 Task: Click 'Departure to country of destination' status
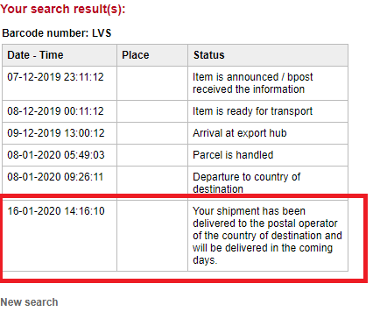click(x=247, y=183)
